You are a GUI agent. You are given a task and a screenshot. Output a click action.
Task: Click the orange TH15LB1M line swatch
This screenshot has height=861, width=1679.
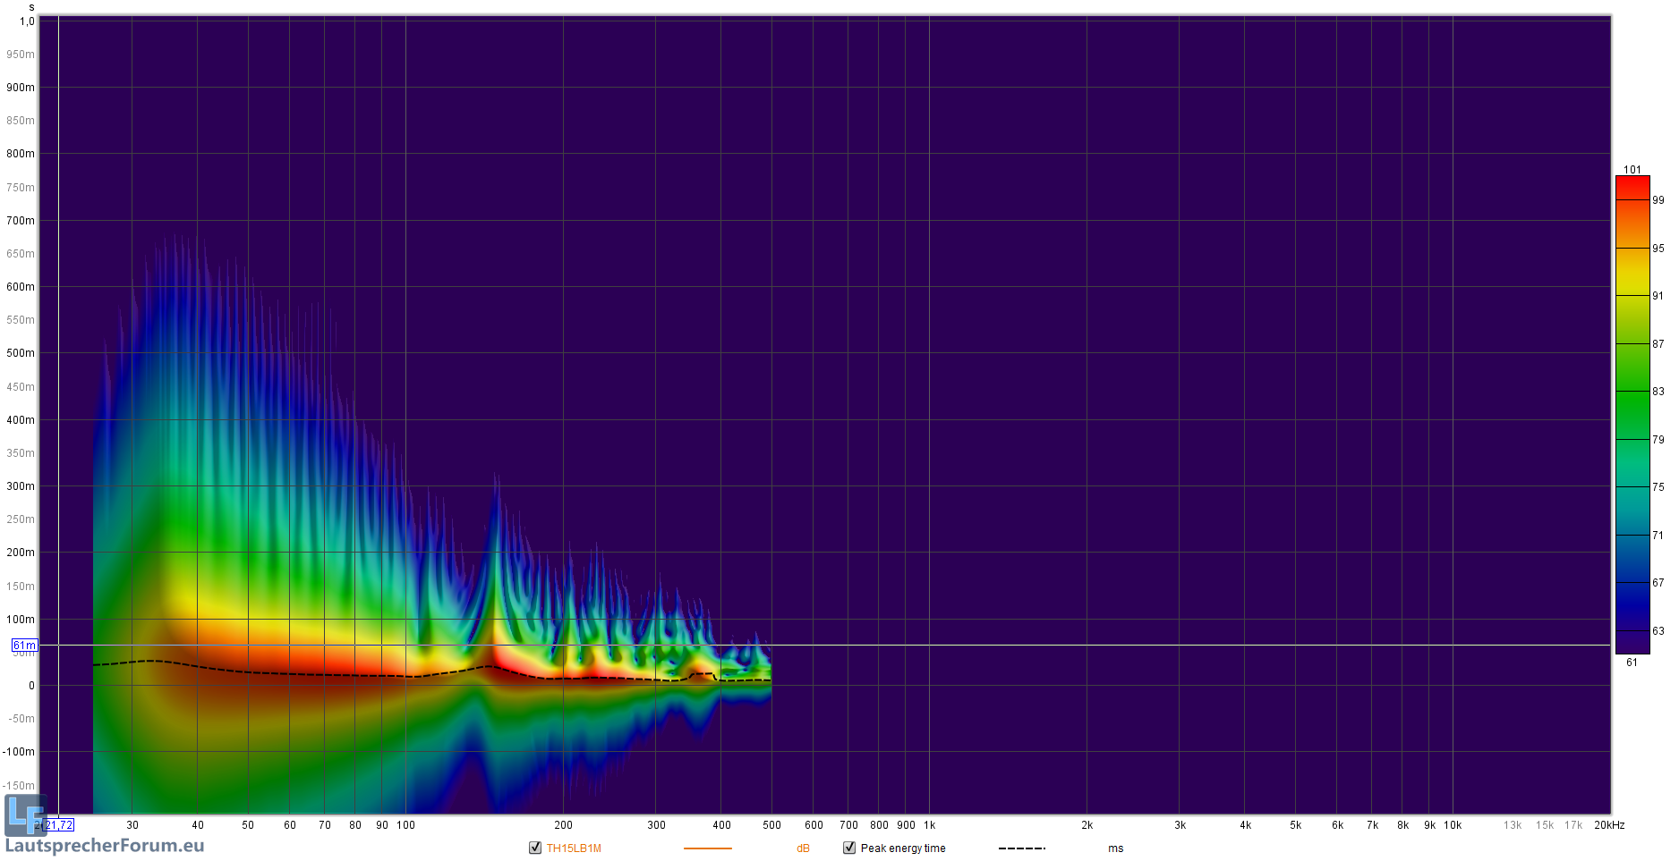click(x=707, y=848)
